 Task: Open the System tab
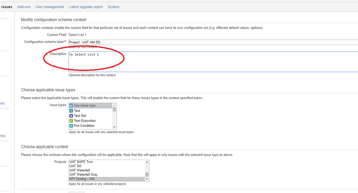pos(113,7)
